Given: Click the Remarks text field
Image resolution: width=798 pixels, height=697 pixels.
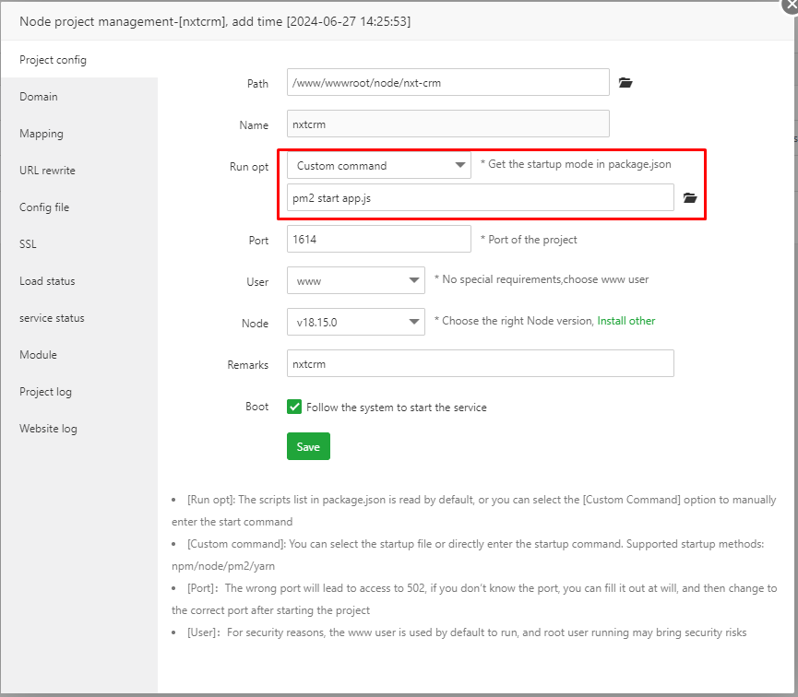Looking at the screenshot, I should (x=480, y=363).
